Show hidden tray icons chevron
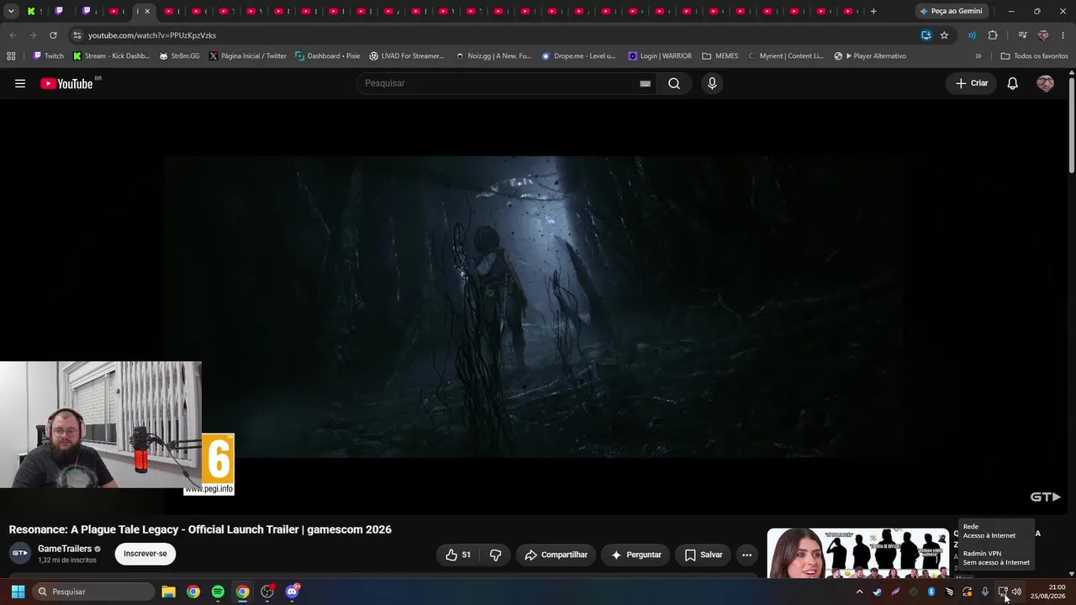The width and height of the screenshot is (1076, 605). point(859,592)
